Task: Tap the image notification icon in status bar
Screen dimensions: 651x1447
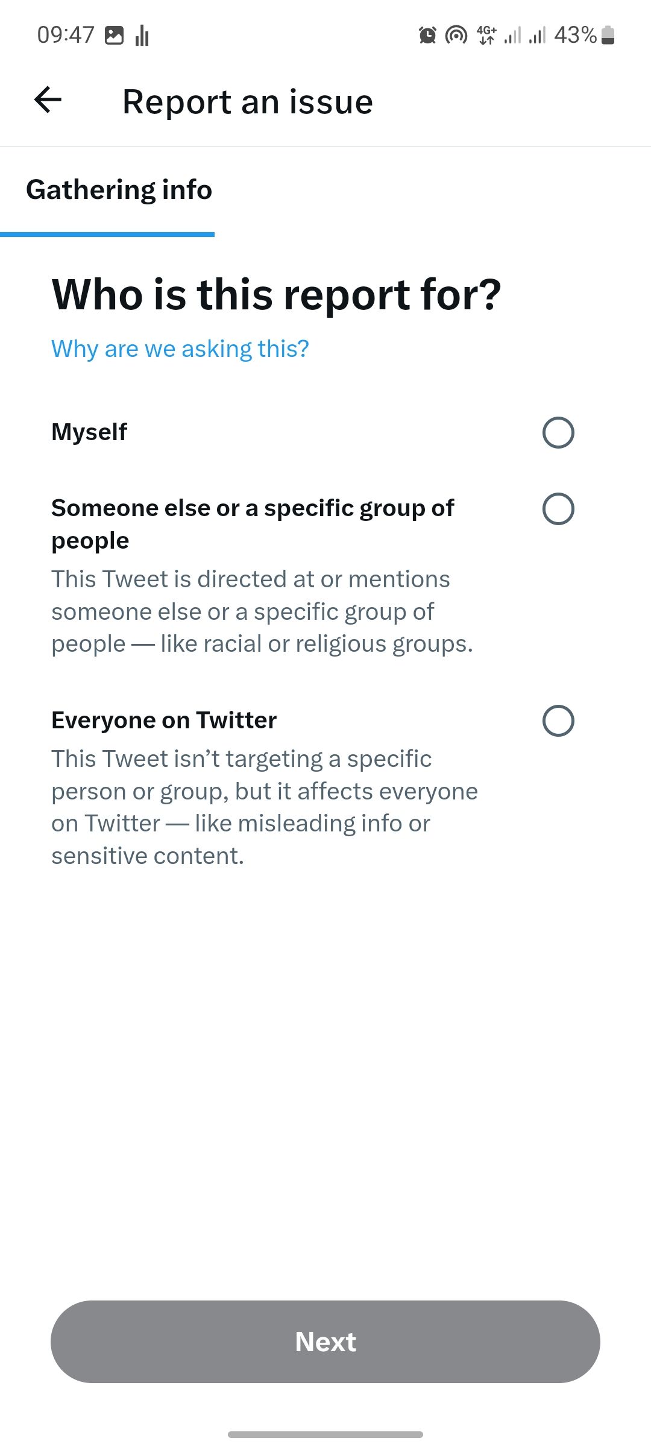Action: 114,35
